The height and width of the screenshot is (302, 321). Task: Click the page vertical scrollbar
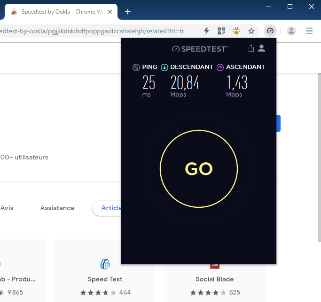coord(319,158)
